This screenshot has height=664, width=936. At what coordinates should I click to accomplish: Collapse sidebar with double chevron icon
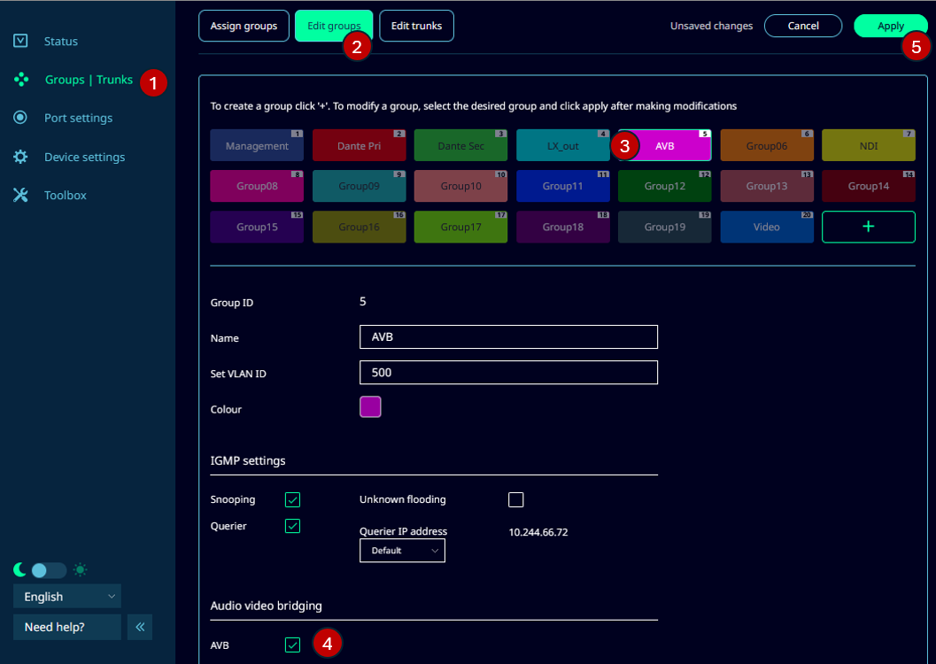click(x=140, y=627)
